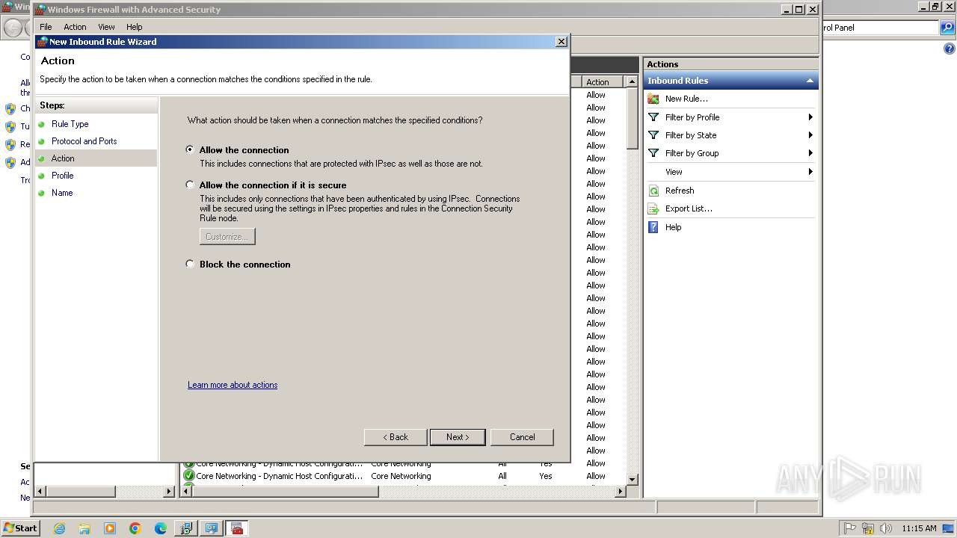Go to the Name wizard step
This screenshot has height=538, width=957.
coord(62,193)
